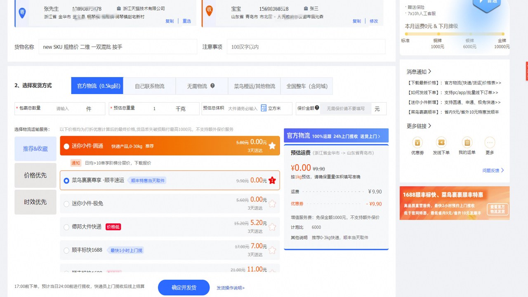
Task: Expand 消息通知 arrow
Action: (x=429, y=71)
